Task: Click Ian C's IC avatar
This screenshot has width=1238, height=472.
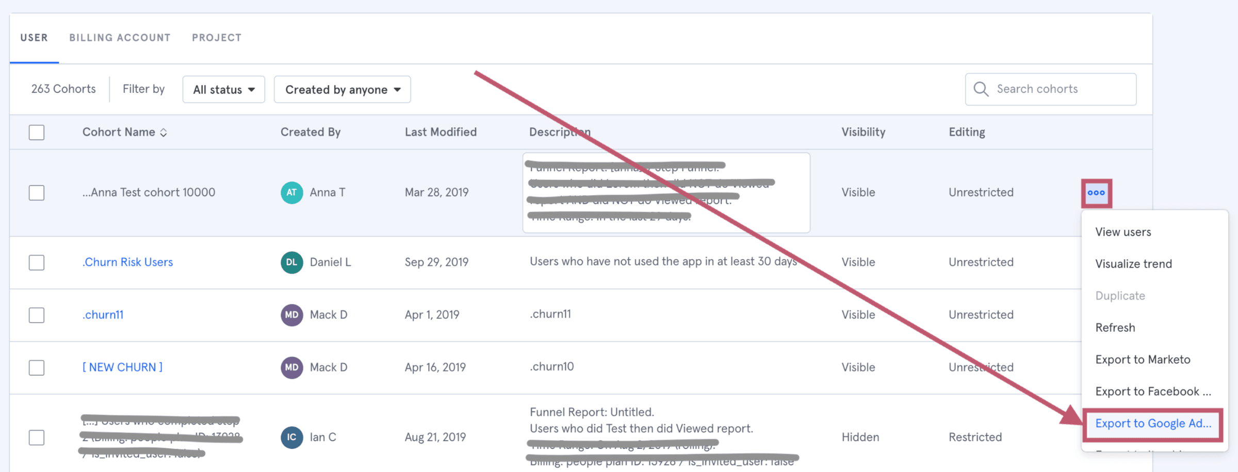Action: click(291, 437)
